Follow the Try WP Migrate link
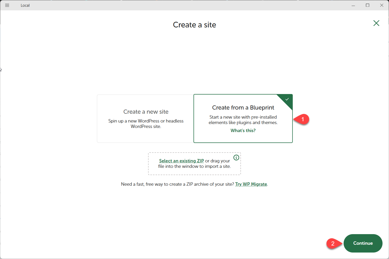 point(251,184)
